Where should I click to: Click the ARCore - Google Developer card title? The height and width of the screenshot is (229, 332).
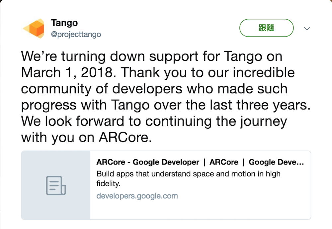click(148, 162)
